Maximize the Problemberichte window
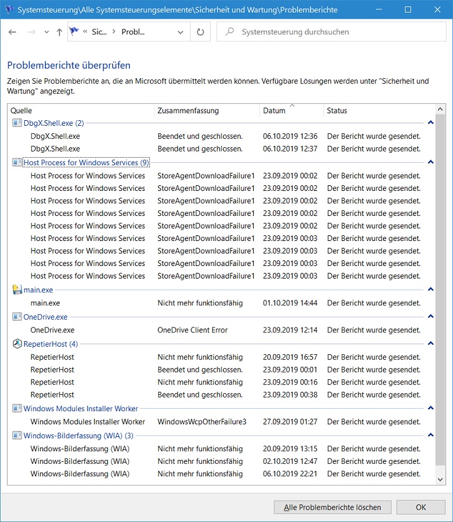Viewport: 453px width, 522px height. click(408, 9)
